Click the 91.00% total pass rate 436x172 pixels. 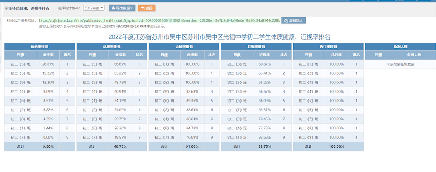pyautogui.click(x=192, y=146)
